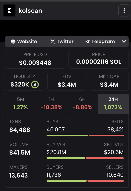The image size is (131, 191).
Task: Select the 24H timeframe tab
Action: pyautogui.click(x=113, y=104)
